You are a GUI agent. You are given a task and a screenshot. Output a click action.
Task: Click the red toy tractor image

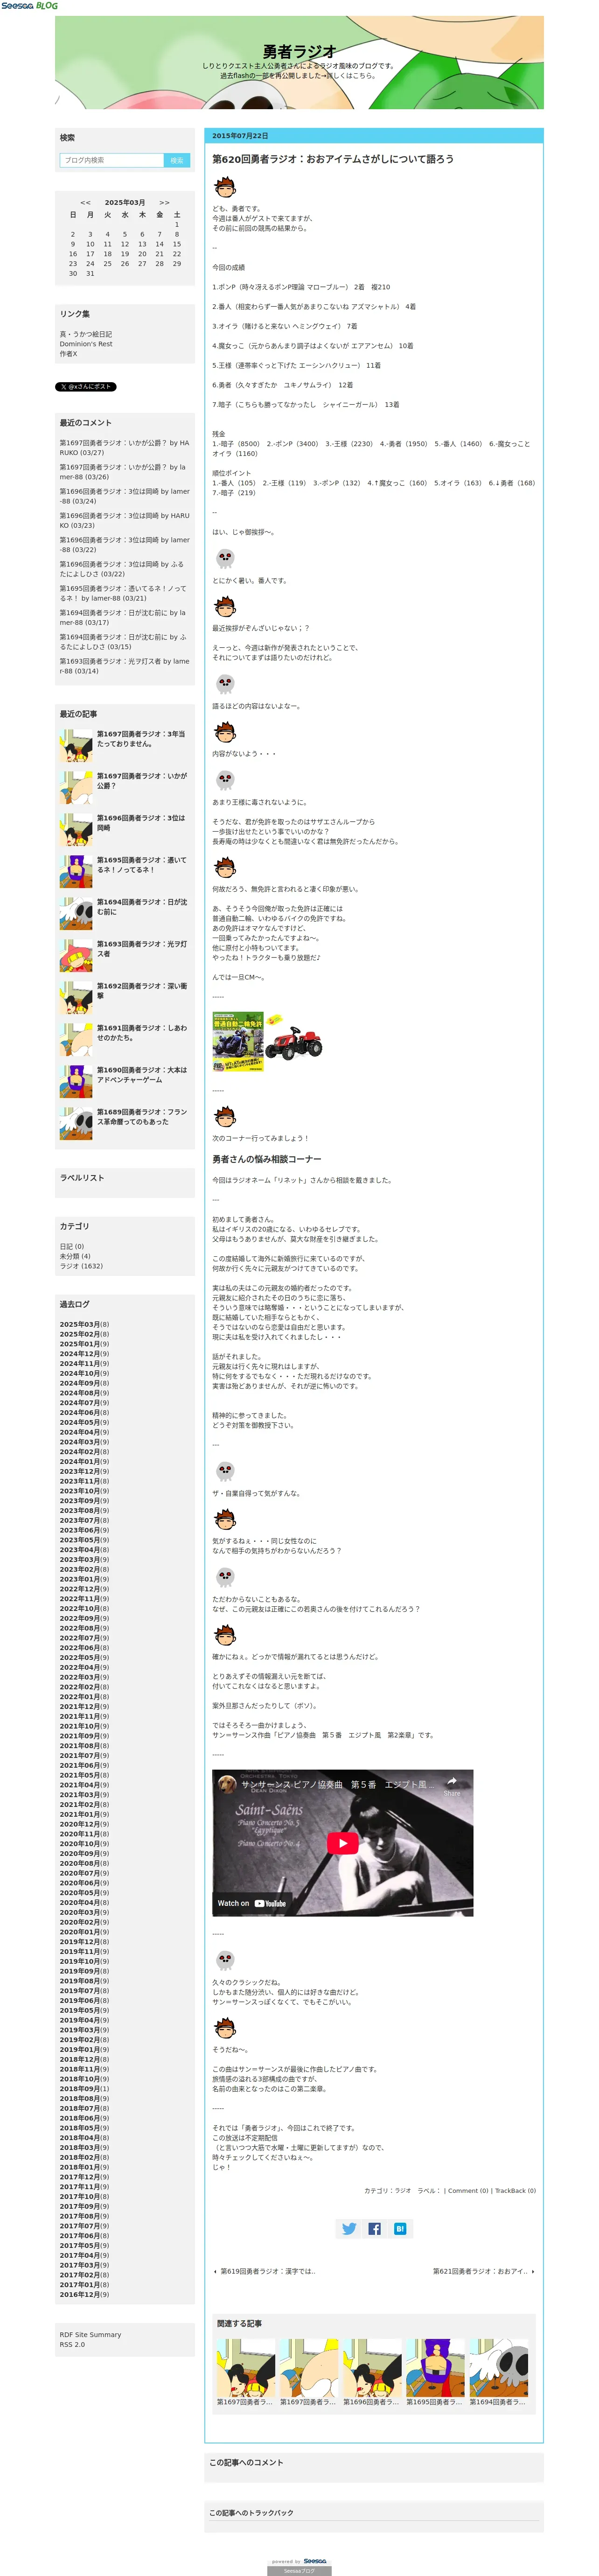294,1041
